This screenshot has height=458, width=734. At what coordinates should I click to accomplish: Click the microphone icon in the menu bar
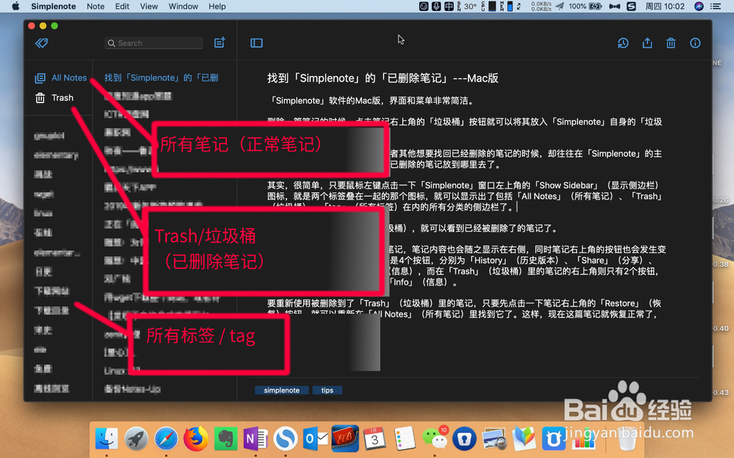coord(436,6)
